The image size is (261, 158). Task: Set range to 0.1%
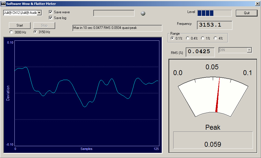point(173,38)
